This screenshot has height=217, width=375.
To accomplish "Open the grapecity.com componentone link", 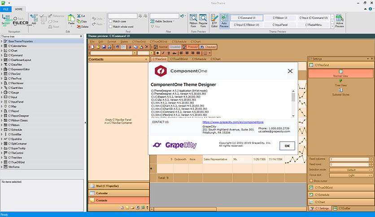I will click(233, 122).
